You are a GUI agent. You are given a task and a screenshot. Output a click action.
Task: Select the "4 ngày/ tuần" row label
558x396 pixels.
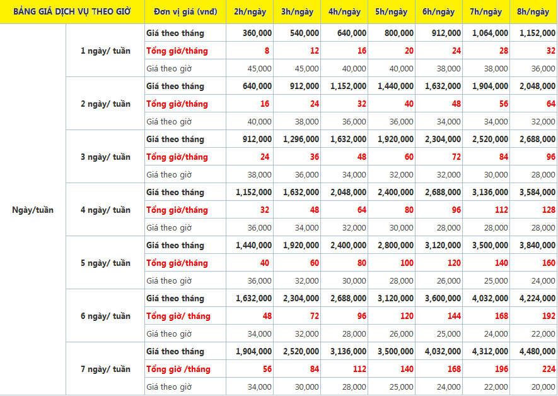coord(105,210)
